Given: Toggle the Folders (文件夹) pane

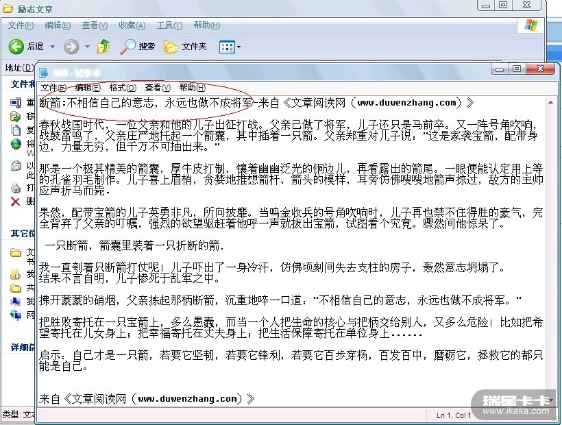Looking at the screenshot, I should pyautogui.click(x=185, y=47).
